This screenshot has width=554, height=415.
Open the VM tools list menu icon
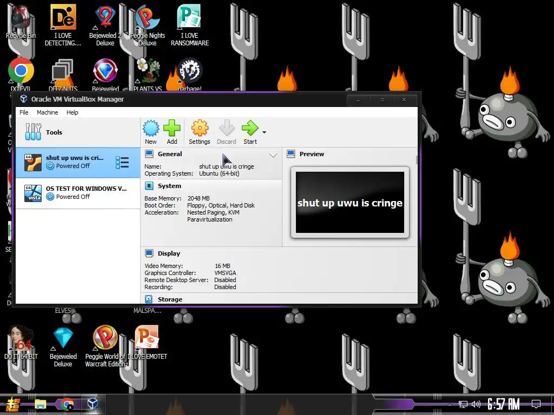(x=122, y=162)
